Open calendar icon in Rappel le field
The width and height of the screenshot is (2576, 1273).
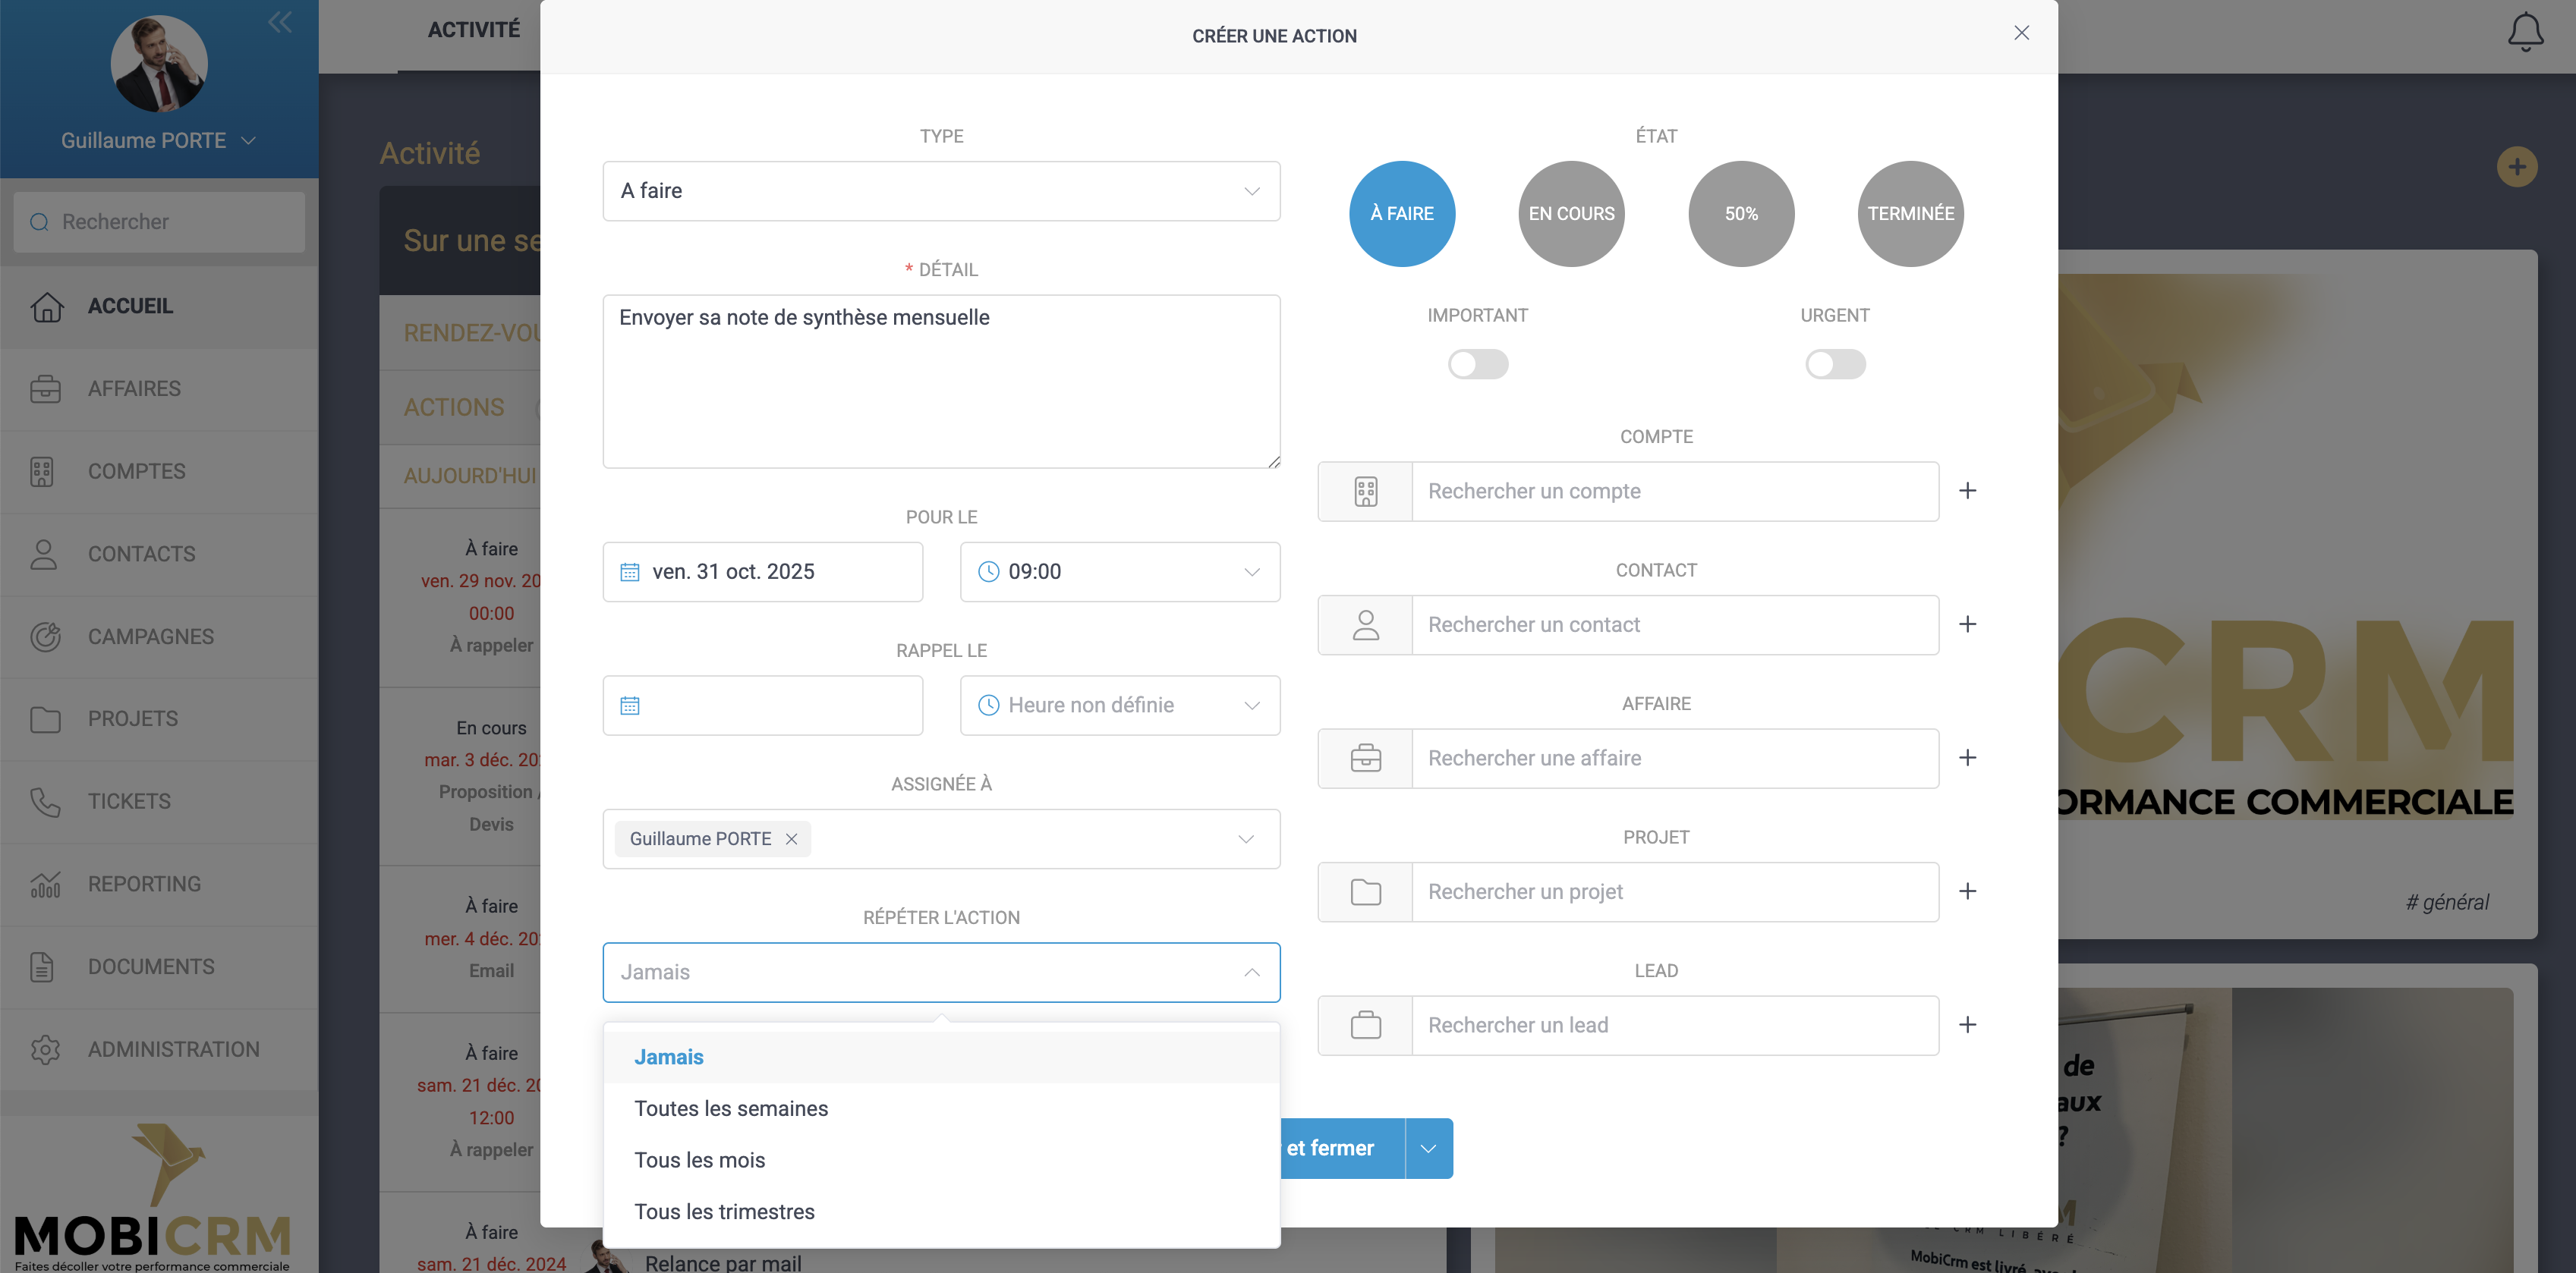[630, 706]
